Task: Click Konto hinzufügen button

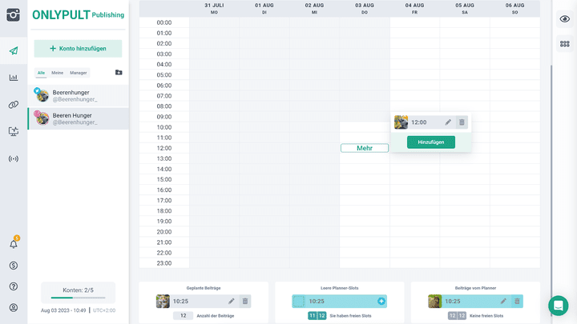Action: pos(78,49)
